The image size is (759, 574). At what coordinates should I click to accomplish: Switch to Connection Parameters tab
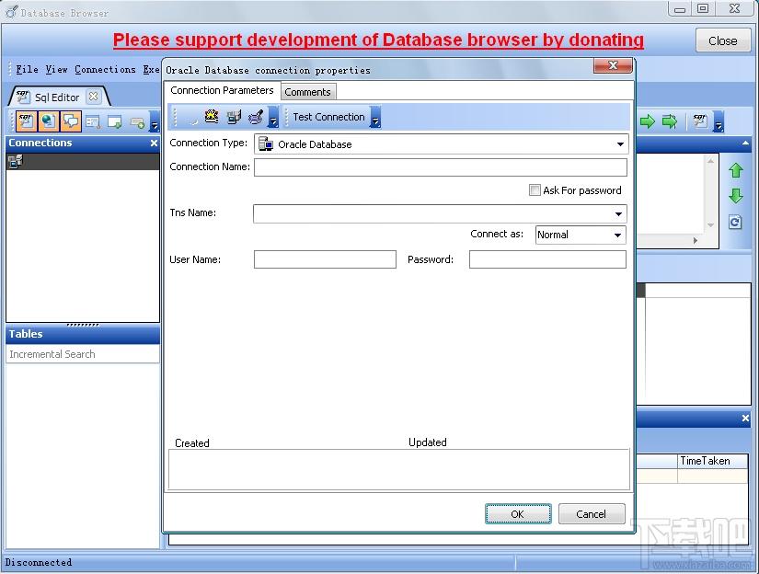coord(222,90)
